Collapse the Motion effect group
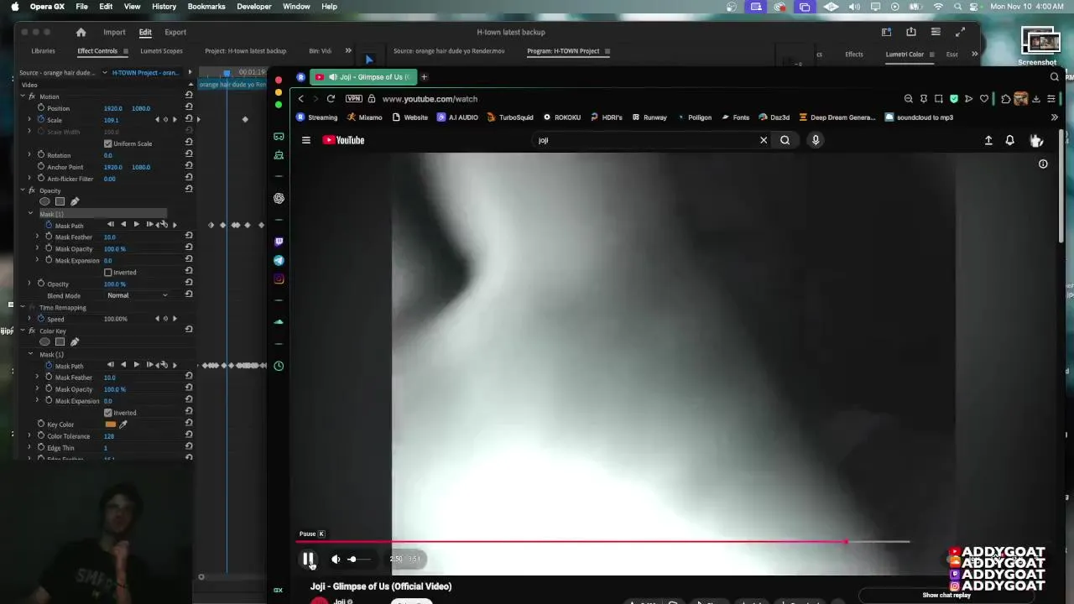The height and width of the screenshot is (604, 1074). click(22, 96)
